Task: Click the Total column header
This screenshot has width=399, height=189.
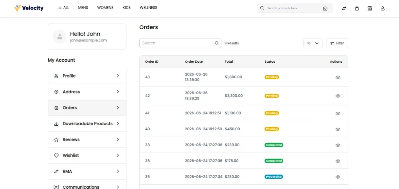Action: pos(229,62)
